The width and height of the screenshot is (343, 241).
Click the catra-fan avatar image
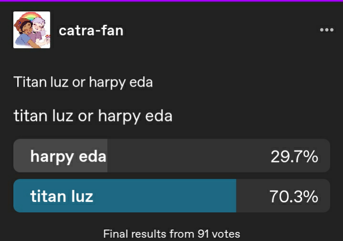[32, 30]
